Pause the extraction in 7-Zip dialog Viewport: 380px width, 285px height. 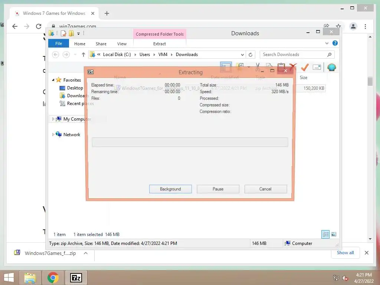tap(218, 189)
